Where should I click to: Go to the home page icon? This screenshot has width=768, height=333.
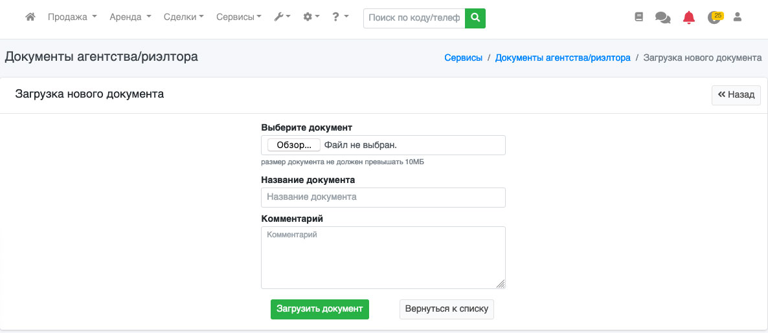tap(30, 17)
